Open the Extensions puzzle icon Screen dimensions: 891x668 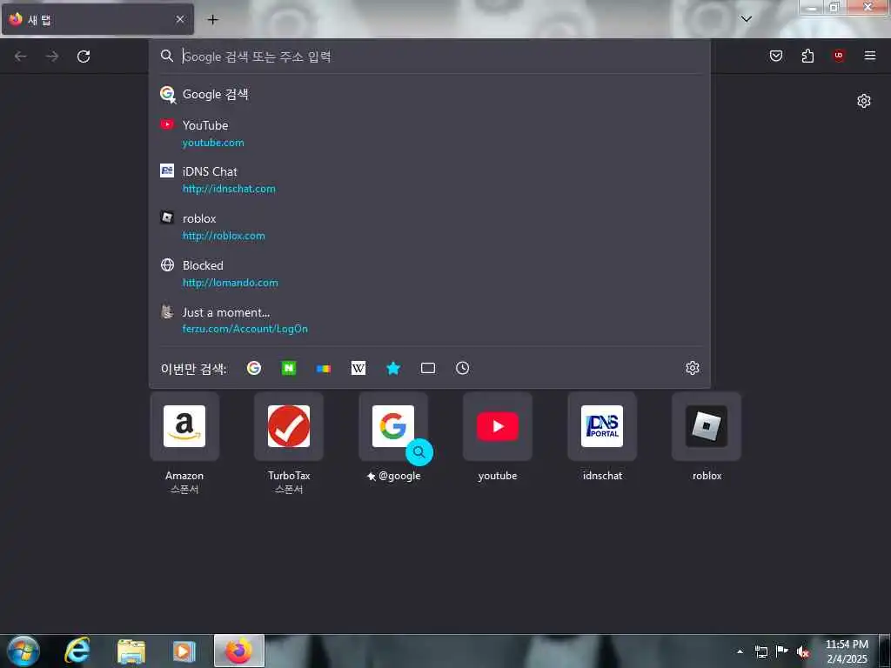pyautogui.click(x=807, y=56)
